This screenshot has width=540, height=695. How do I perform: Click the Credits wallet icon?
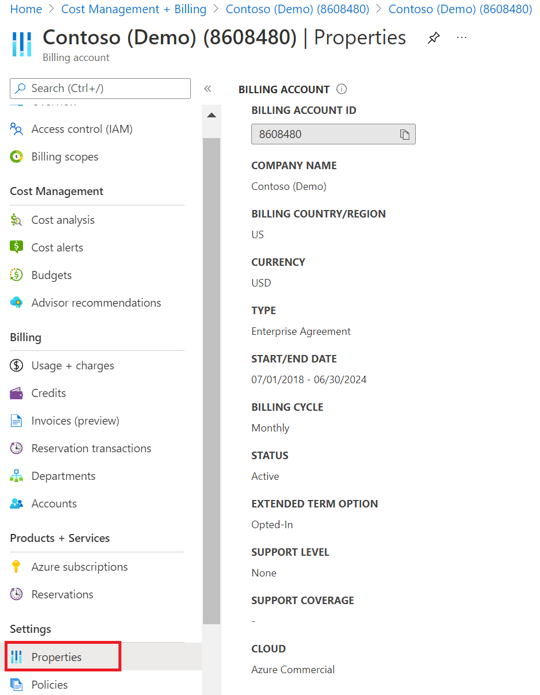pyautogui.click(x=17, y=393)
